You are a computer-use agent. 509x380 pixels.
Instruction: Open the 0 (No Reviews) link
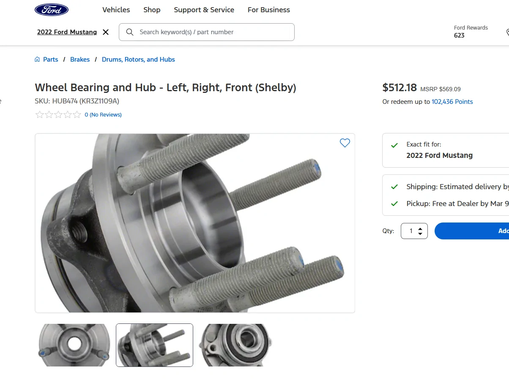pyautogui.click(x=103, y=115)
